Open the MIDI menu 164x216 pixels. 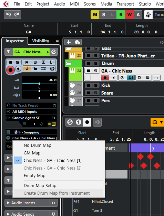(74, 4)
